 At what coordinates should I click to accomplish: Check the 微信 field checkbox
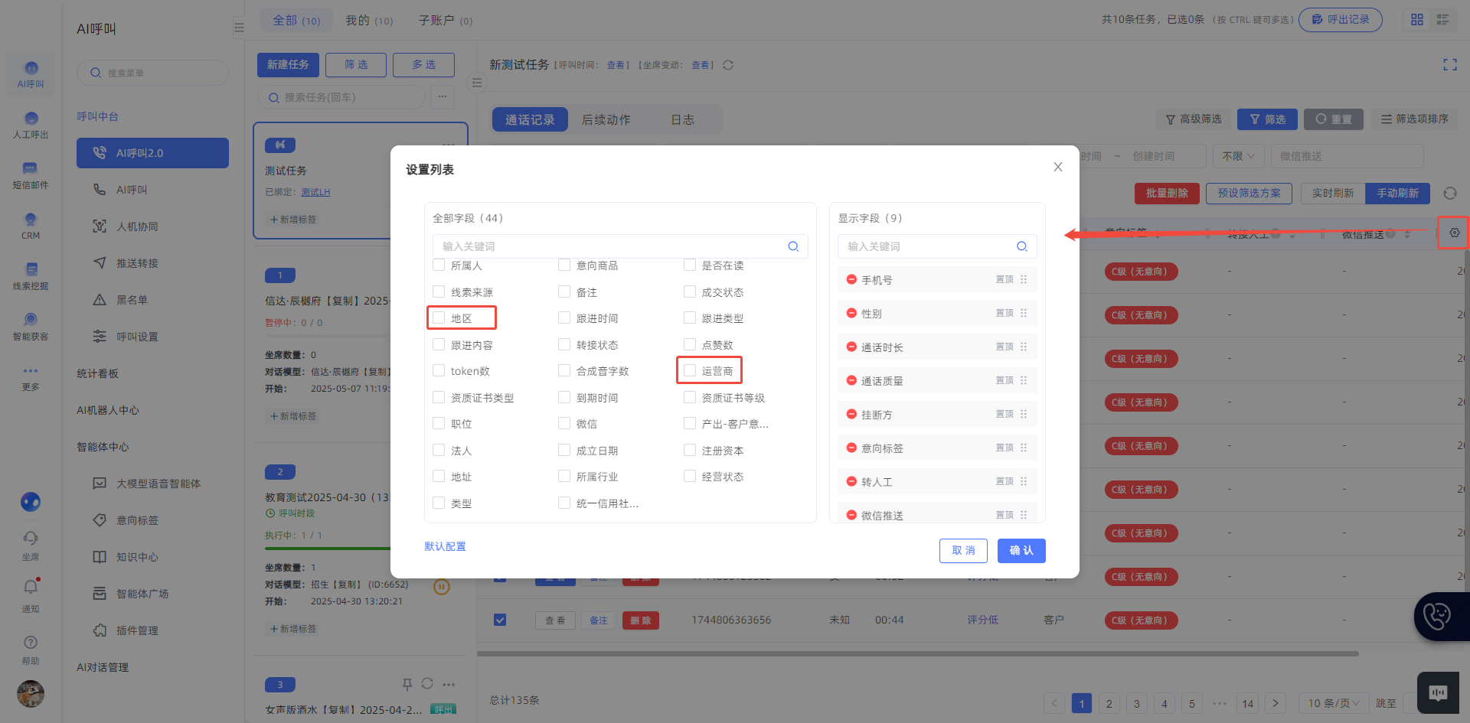564,423
